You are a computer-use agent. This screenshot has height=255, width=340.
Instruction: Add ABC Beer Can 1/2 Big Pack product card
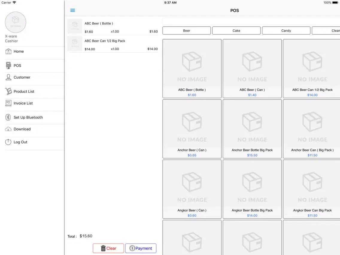[x=312, y=69]
